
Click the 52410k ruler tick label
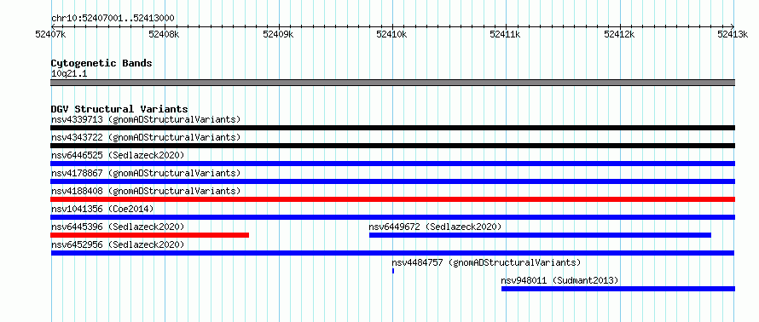(392, 34)
